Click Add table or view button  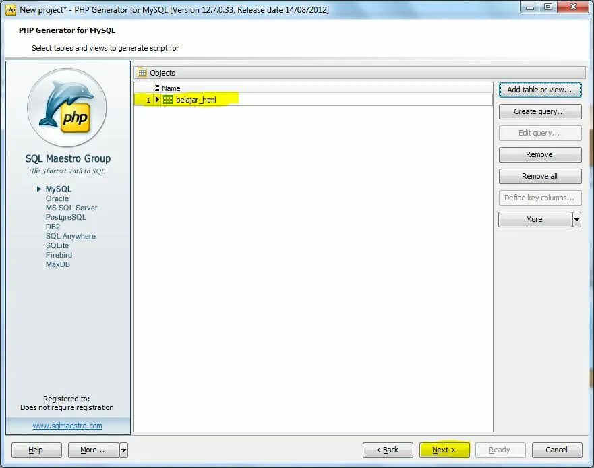(540, 90)
